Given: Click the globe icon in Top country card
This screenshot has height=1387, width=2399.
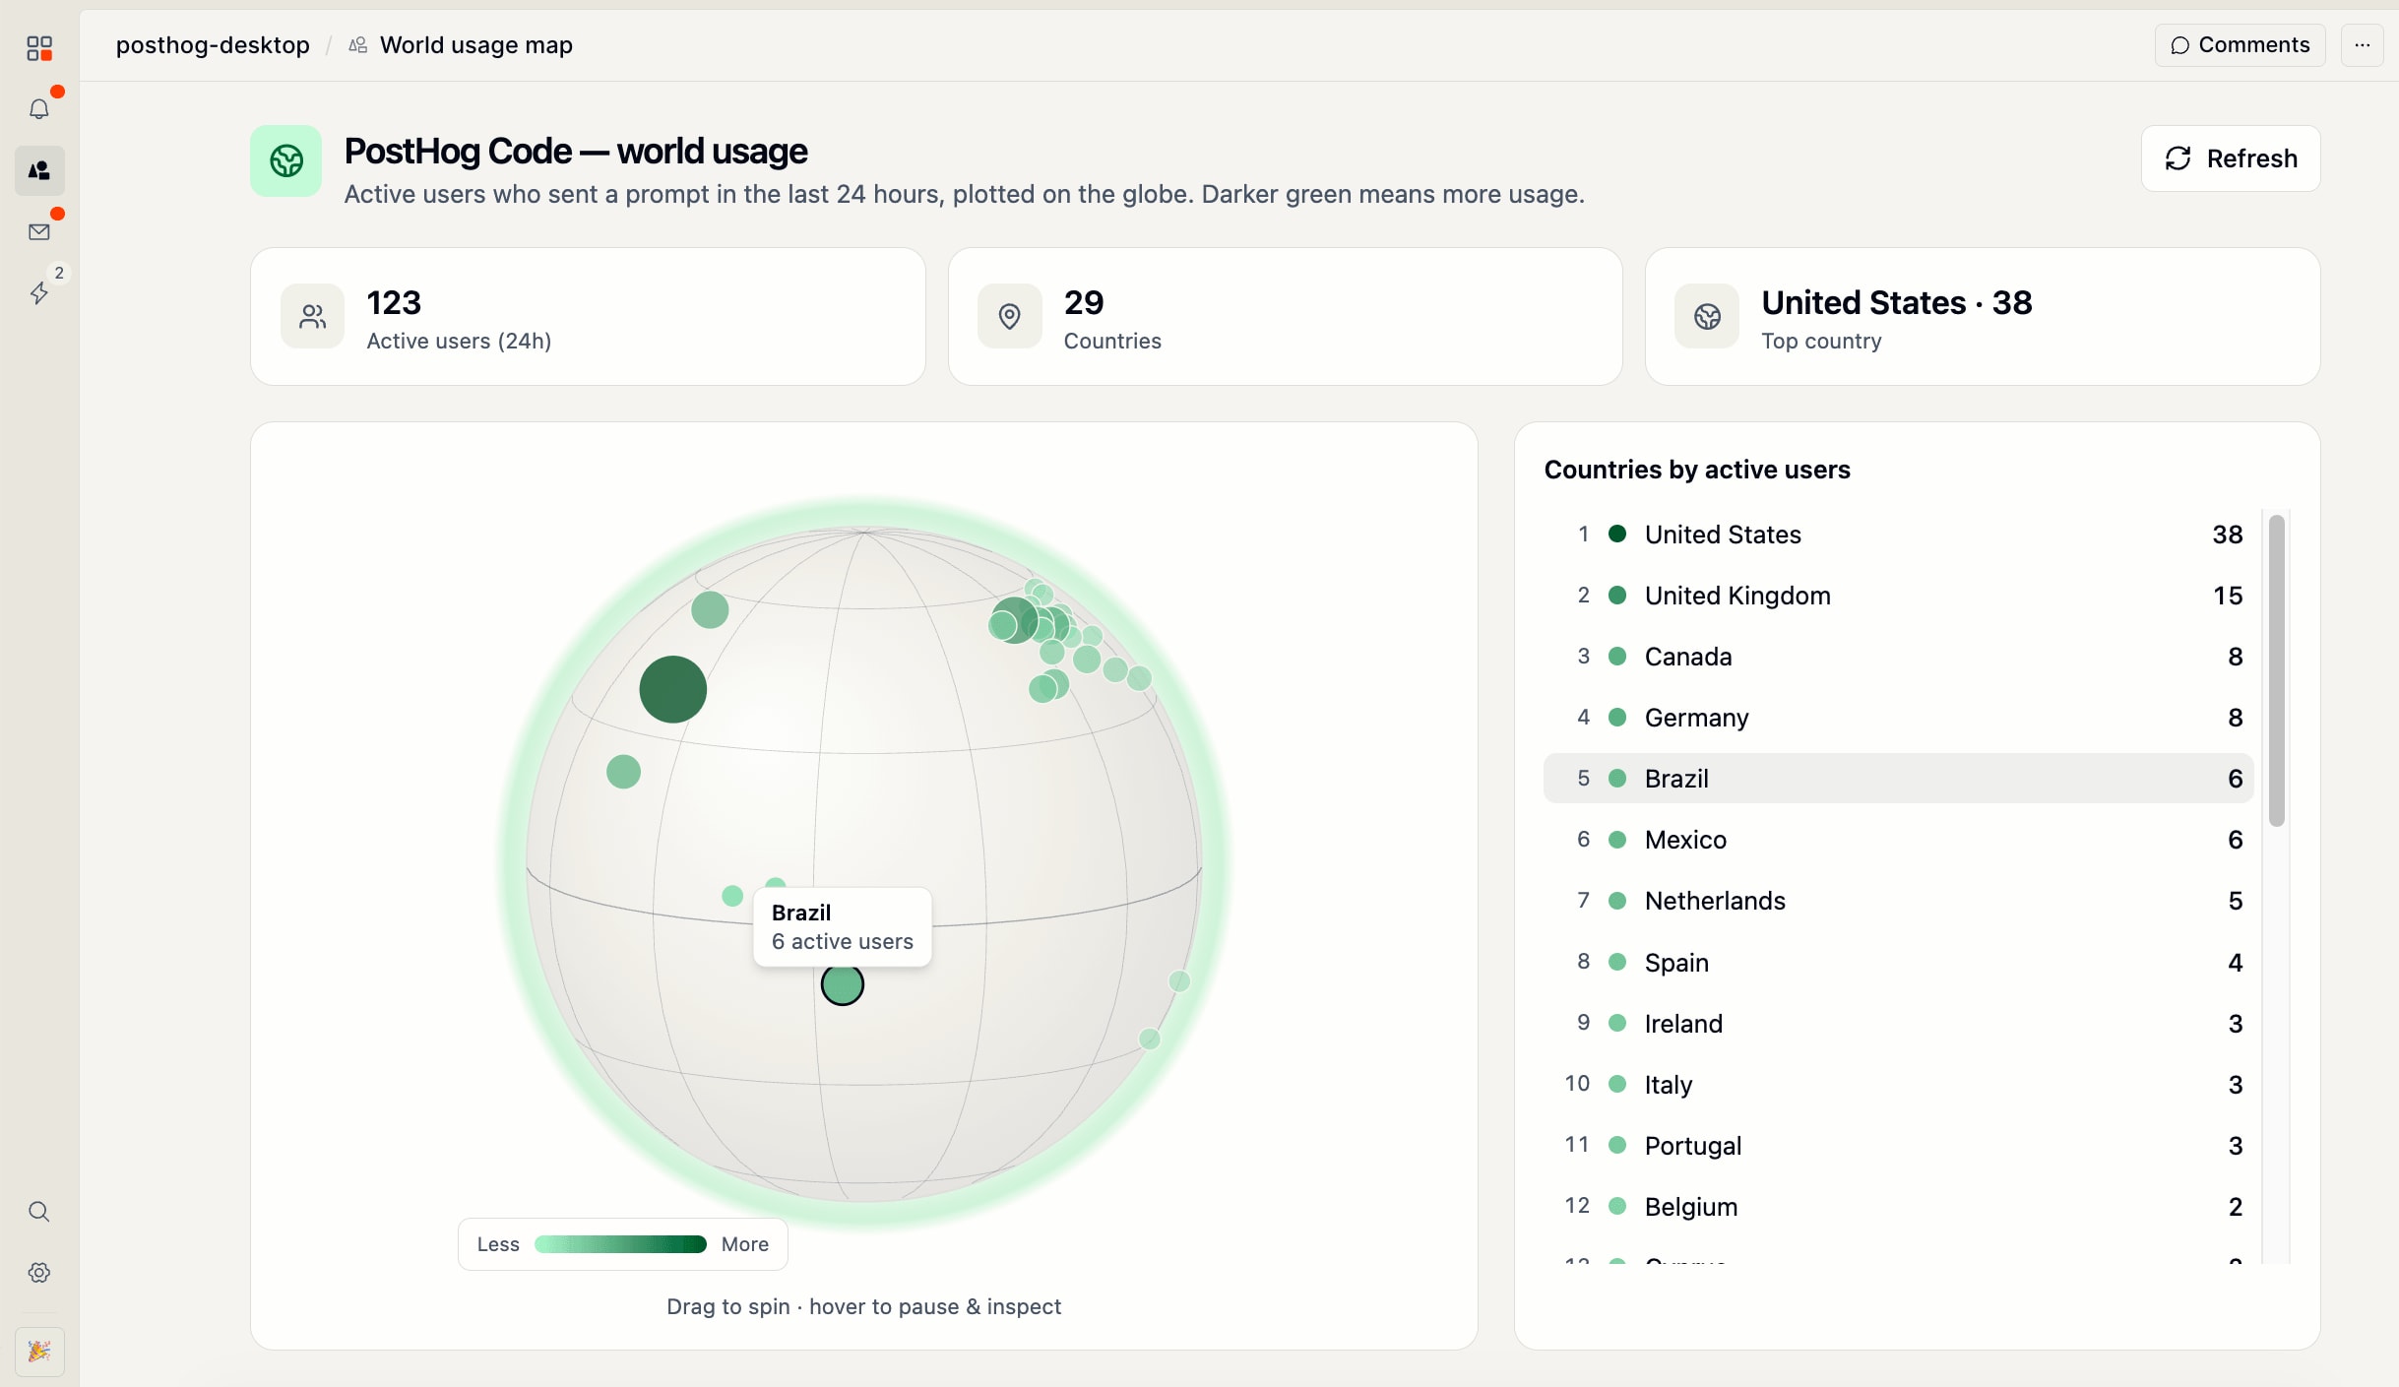Looking at the screenshot, I should point(1707,316).
